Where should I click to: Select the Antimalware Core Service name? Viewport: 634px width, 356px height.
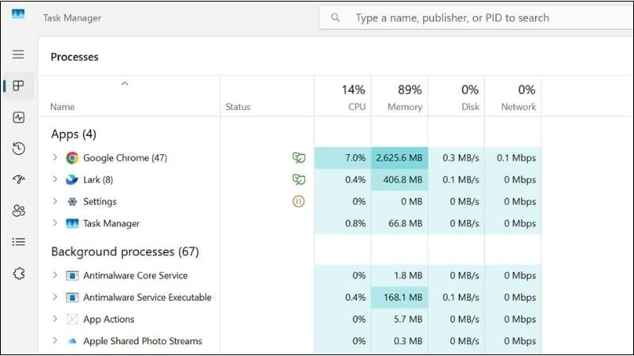coord(136,275)
